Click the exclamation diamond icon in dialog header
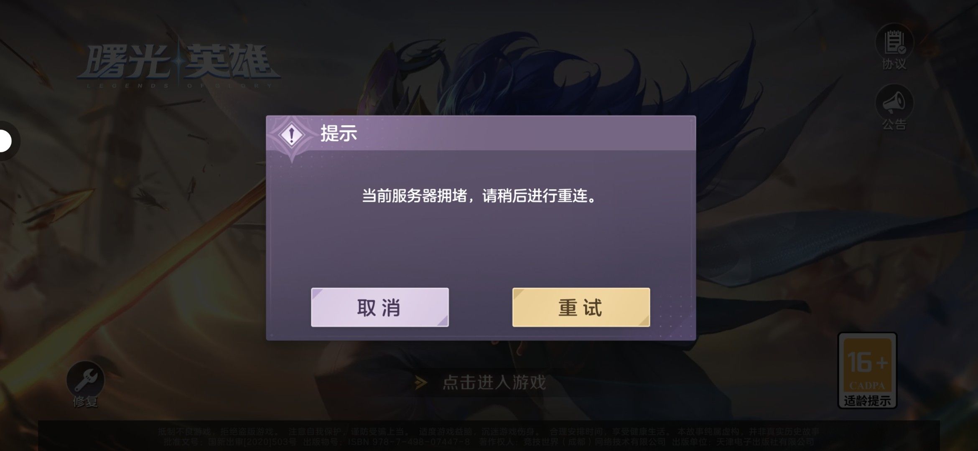This screenshot has width=978, height=451. pyautogui.click(x=291, y=134)
